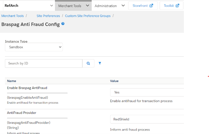Expand the Administration chevron arrow
Image resolution: width=209 pixels, height=134 pixels.
(123, 6)
